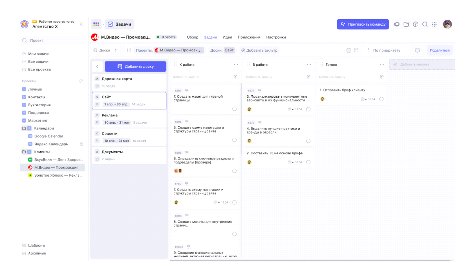
Task: Check off task 'Составить ТЗ на основе брифа'
Action: pyautogui.click(x=308, y=162)
